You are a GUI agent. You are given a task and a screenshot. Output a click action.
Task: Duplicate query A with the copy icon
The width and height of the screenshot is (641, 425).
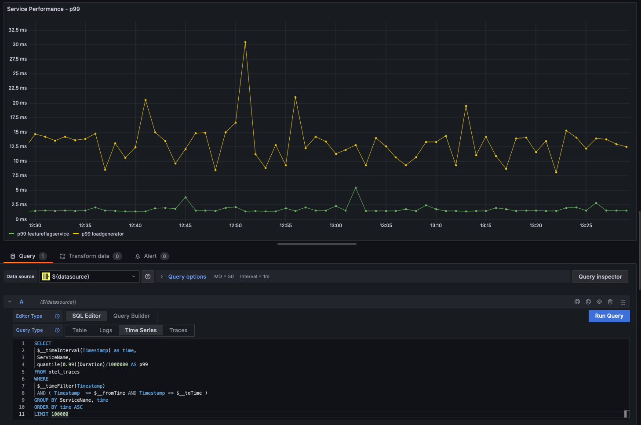[x=588, y=302]
